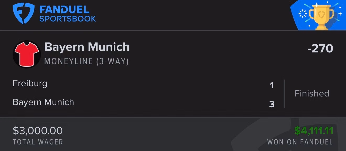This screenshot has width=346, height=151.
Task: Click the green $4,111.11 winnings amount
Action: 313,131
